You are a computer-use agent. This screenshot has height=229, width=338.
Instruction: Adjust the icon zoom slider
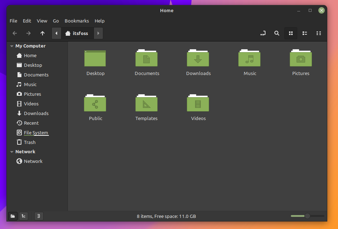(x=307, y=216)
